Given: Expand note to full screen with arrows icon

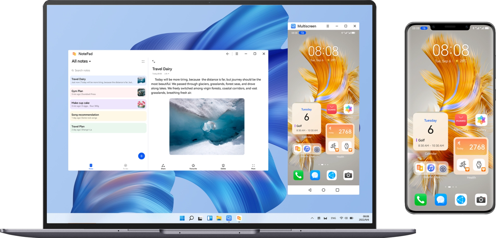Looking at the screenshot, I should (153, 62).
